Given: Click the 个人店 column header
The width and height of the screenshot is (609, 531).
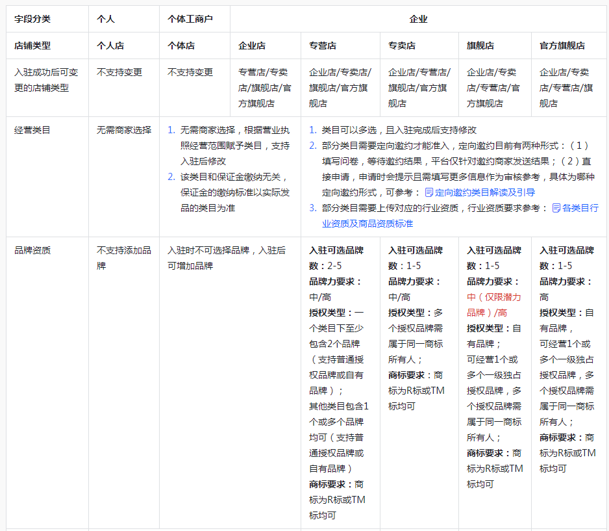Looking at the screenshot, I should click(109, 45).
